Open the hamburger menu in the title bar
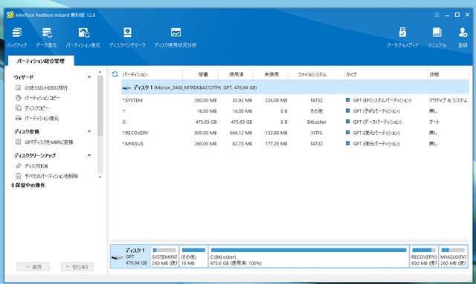Viewport: 476px width, 284px height. (437, 15)
